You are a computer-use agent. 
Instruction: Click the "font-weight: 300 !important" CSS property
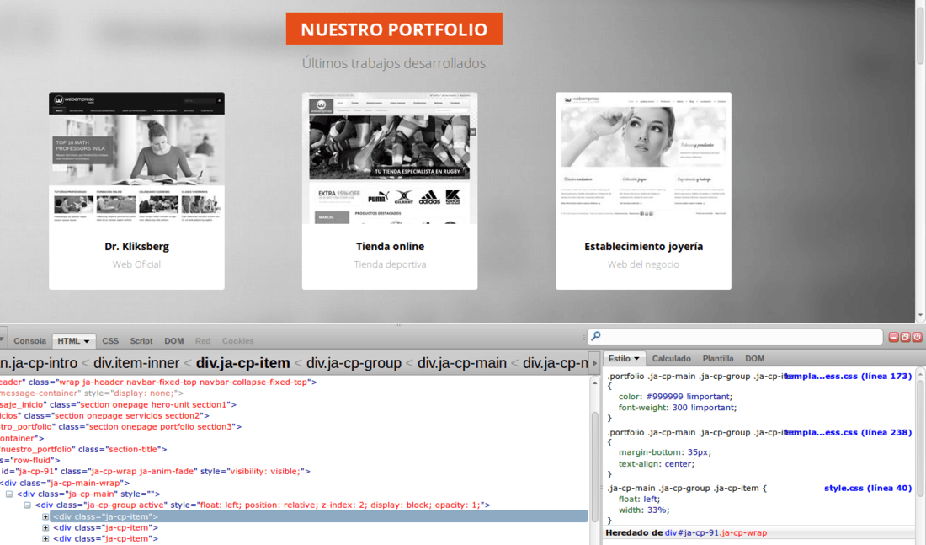(678, 407)
